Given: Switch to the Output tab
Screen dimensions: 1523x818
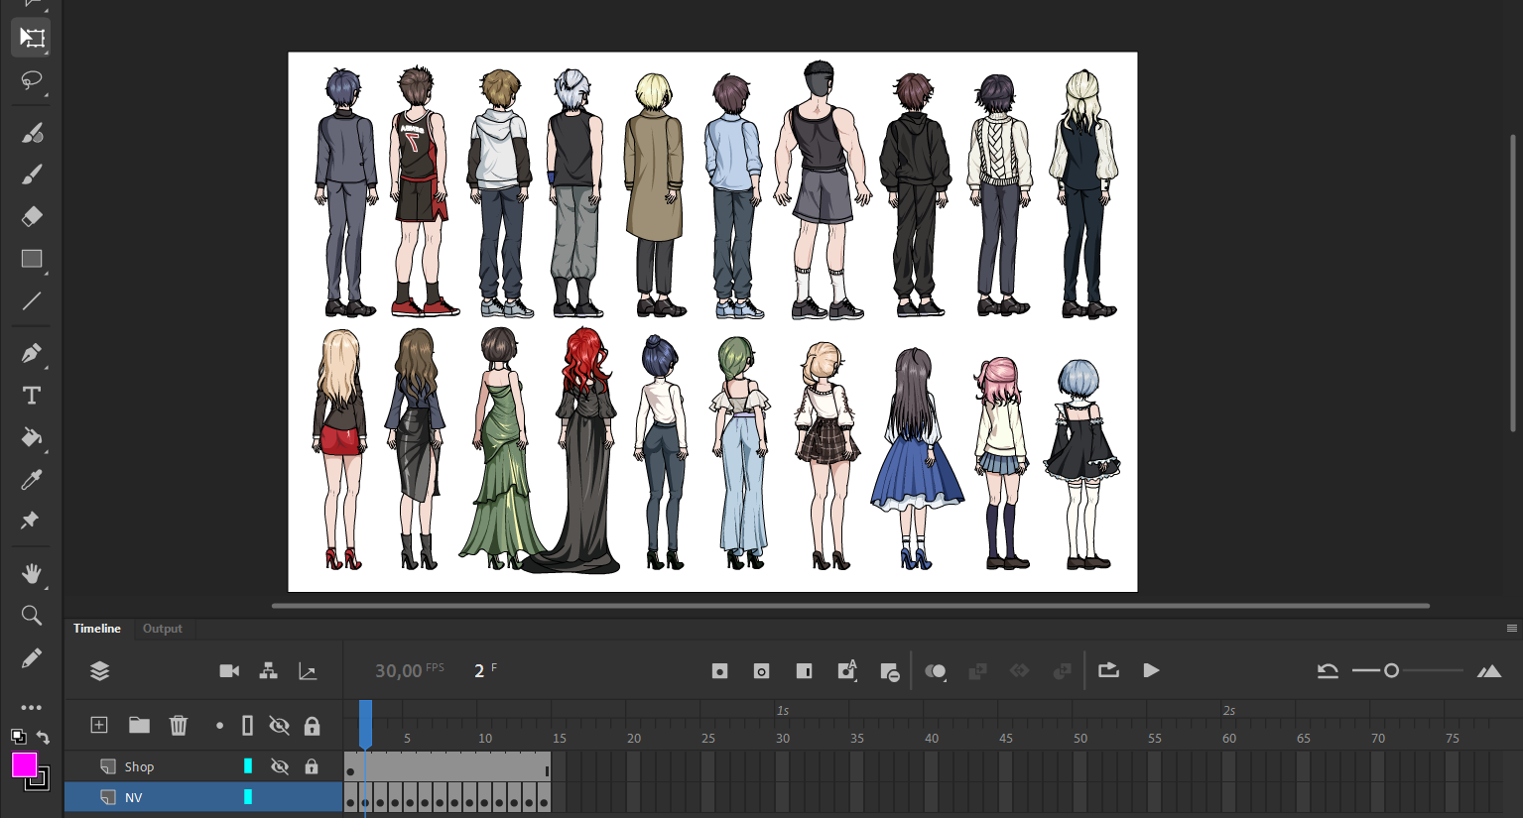Looking at the screenshot, I should pyautogui.click(x=162, y=629).
